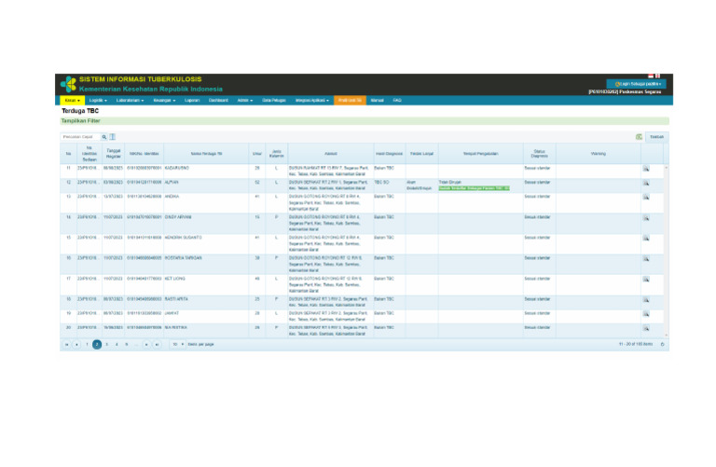Go to page 1
The image size is (716, 467).
[x=87, y=345]
